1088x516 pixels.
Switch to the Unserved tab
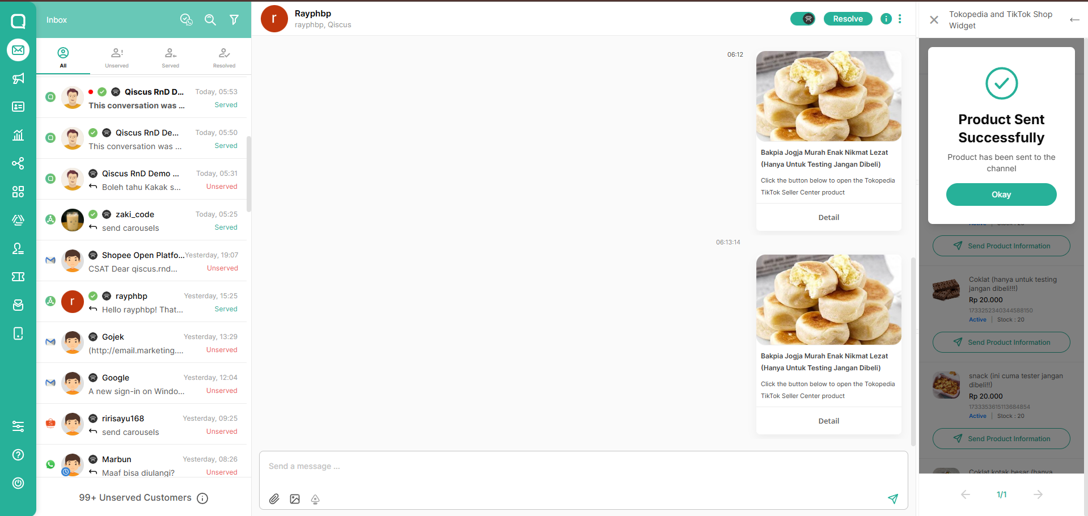pos(117,57)
